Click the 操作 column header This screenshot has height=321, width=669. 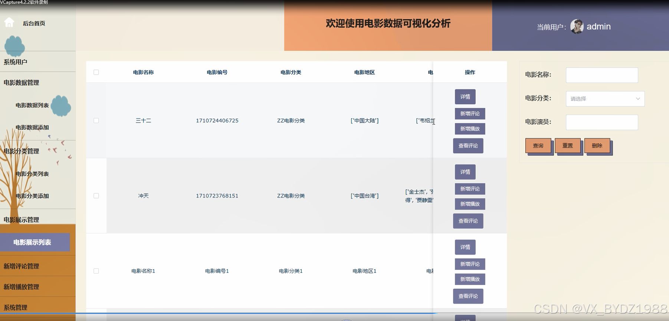[x=470, y=72]
